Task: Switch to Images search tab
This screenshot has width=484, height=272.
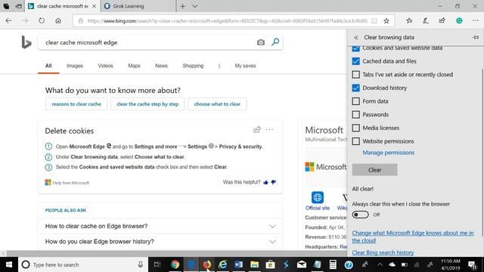Action: [x=75, y=66]
